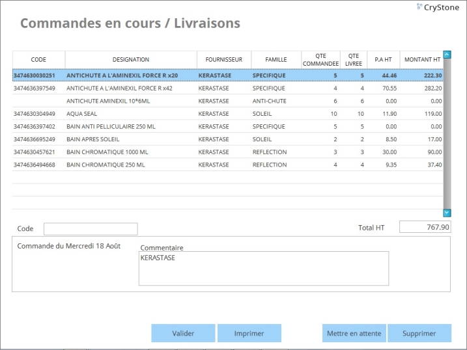Select row BAIN CHROMATIQUE 1000 ML

click(x=227, y=152)
